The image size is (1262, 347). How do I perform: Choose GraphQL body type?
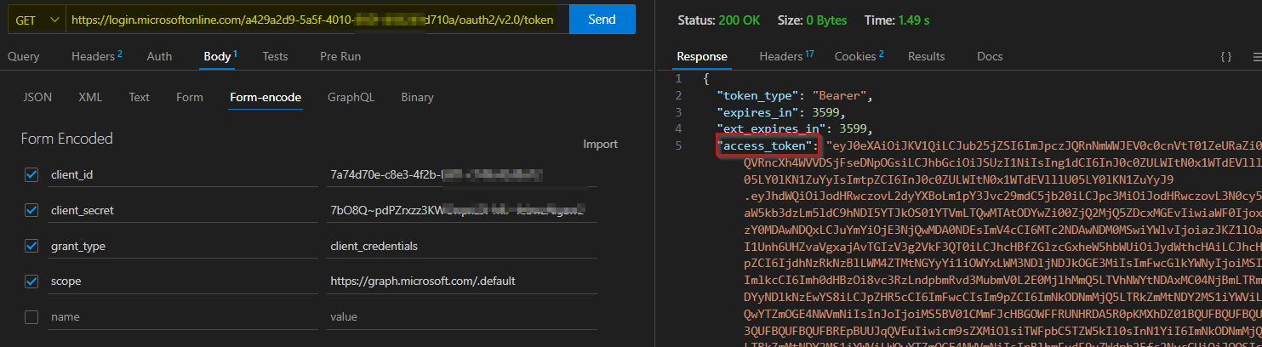point(351,97)
